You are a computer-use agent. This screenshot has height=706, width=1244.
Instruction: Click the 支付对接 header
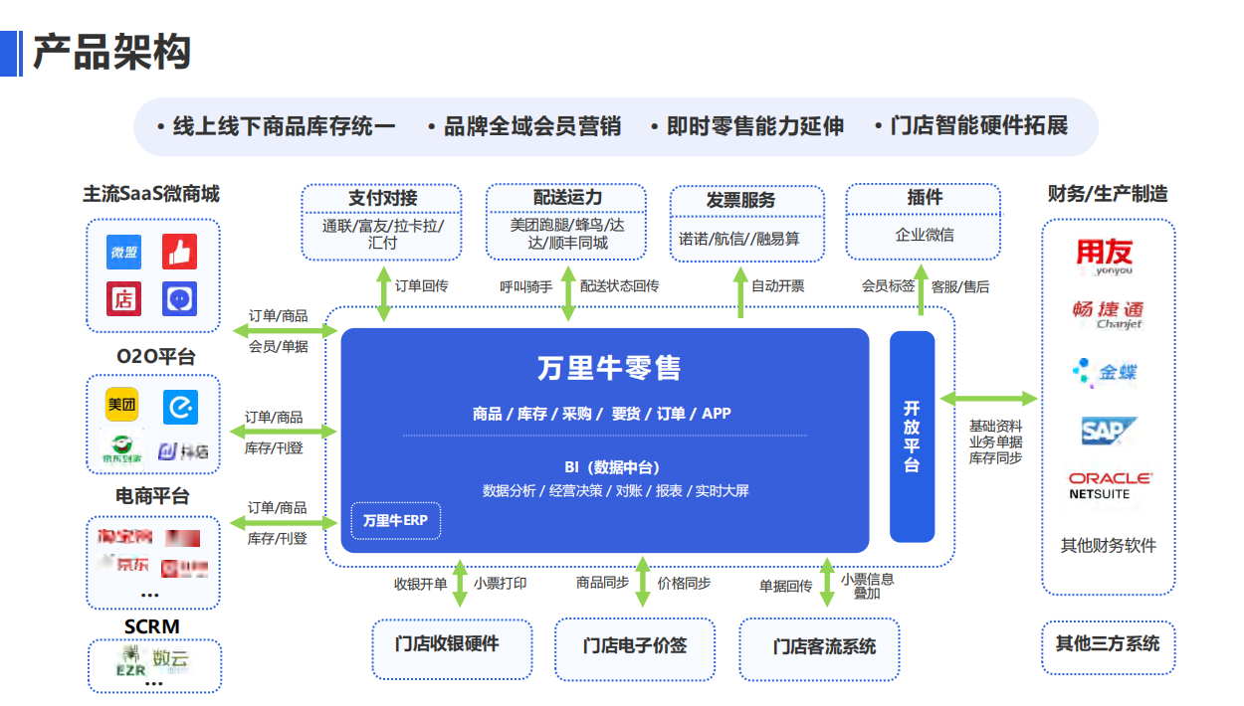[382, 198]
